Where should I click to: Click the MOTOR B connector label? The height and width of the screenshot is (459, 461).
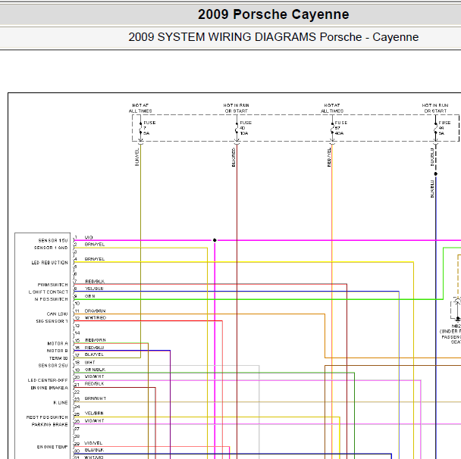coord(58,351)
